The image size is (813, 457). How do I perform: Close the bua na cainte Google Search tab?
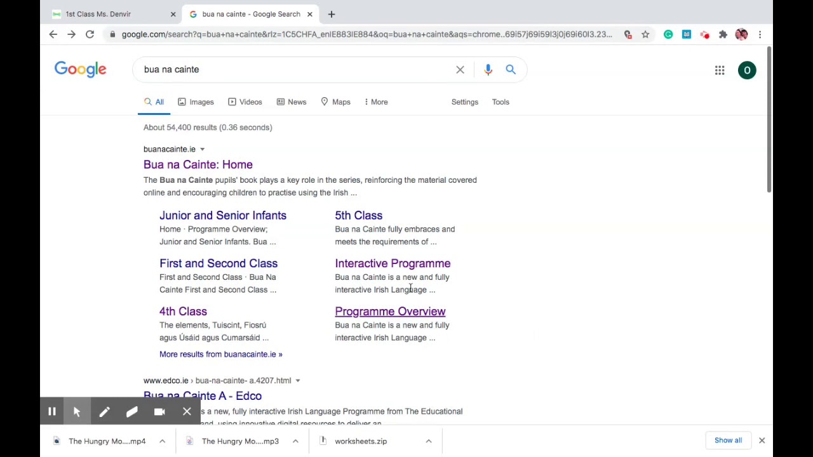tap(310, 14)
